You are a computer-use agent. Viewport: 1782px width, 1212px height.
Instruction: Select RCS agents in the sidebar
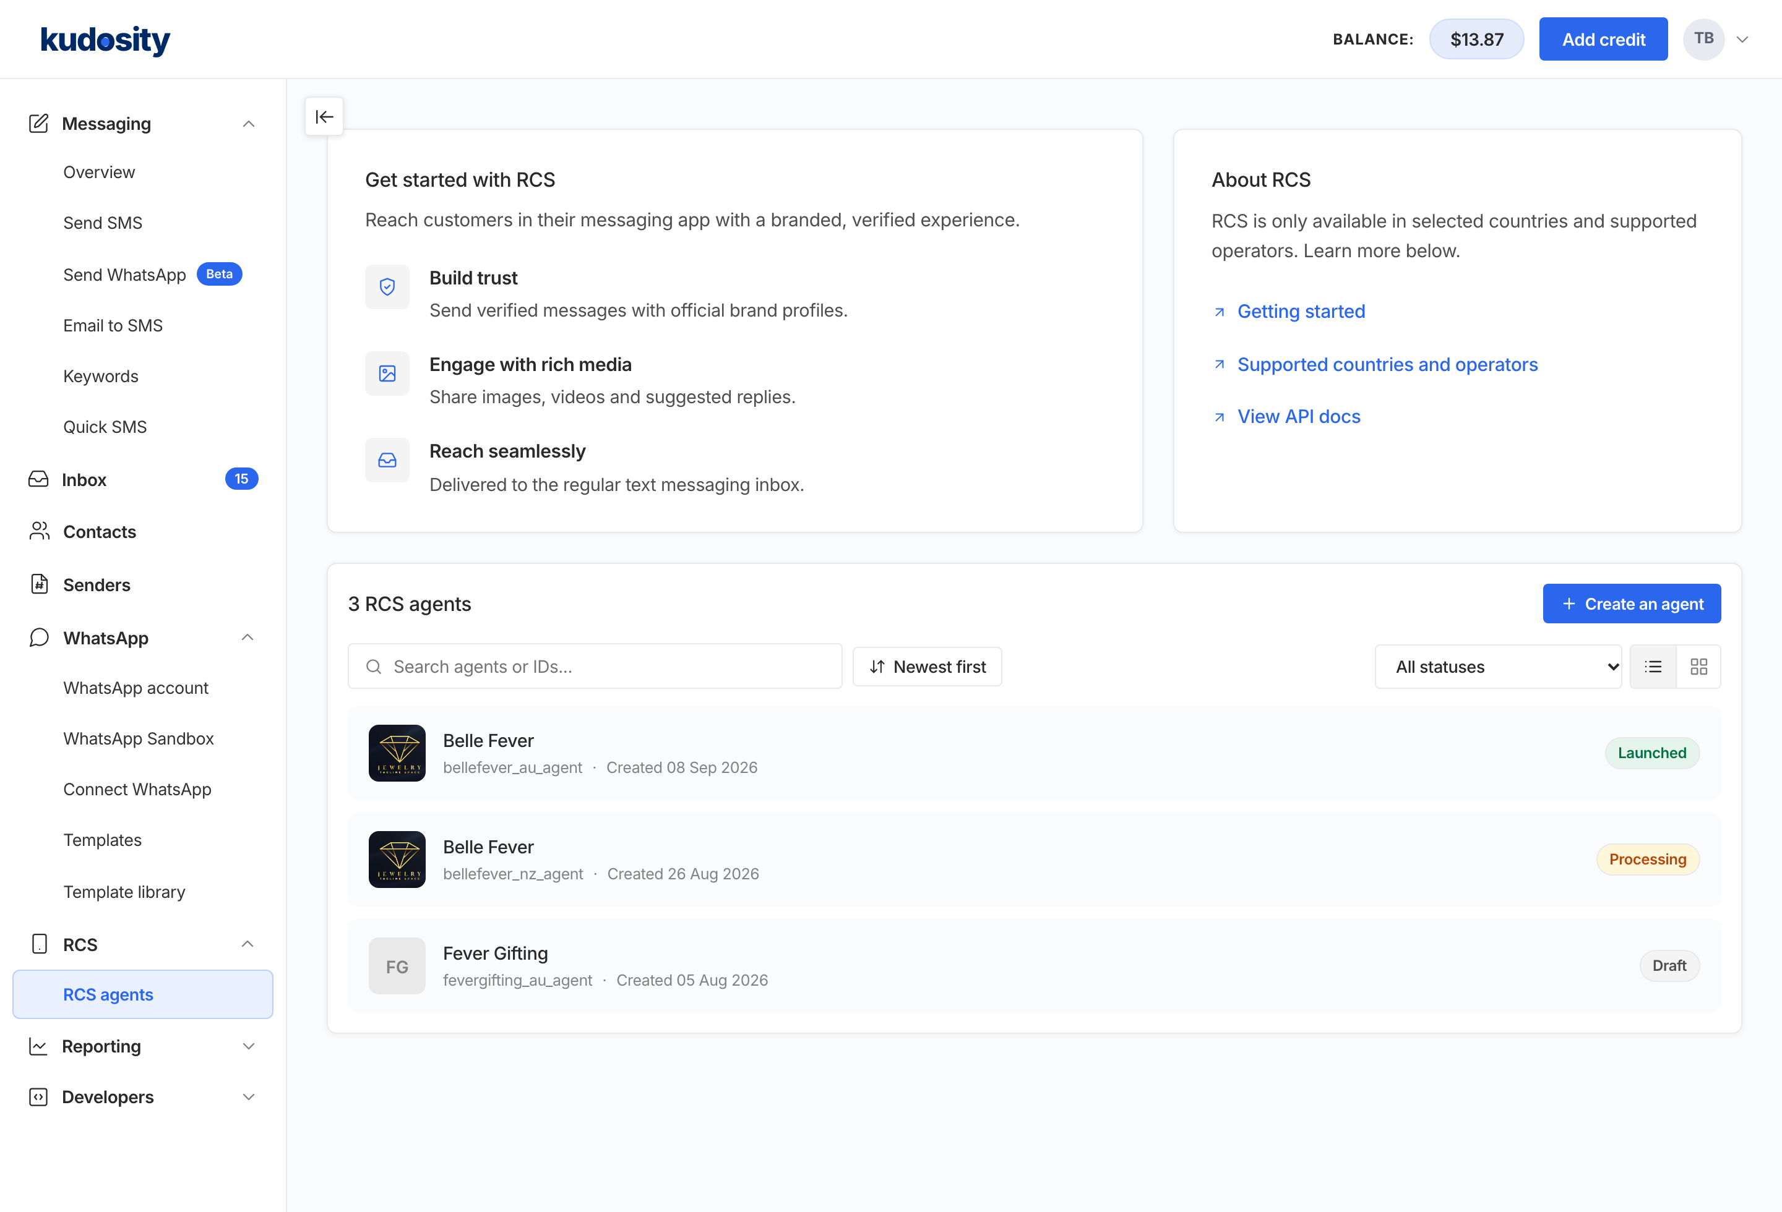[142, 994]
